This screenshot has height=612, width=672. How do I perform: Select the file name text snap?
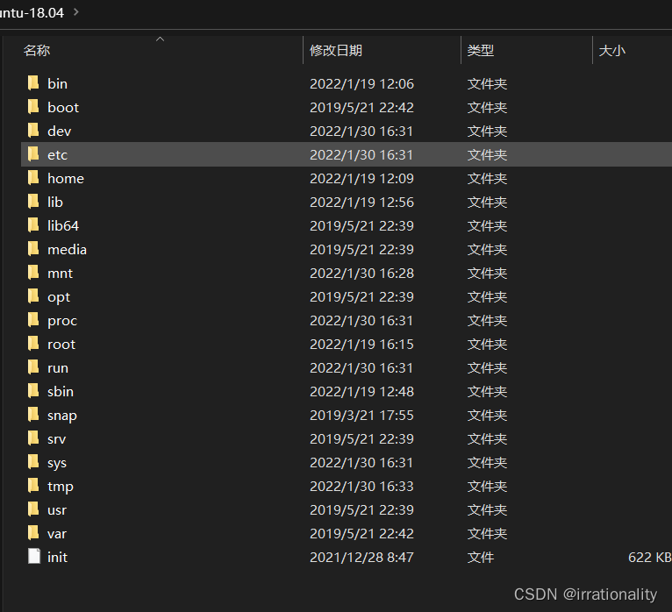[62, 416]
